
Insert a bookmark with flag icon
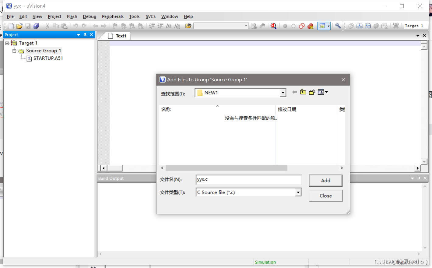(115, 26)
